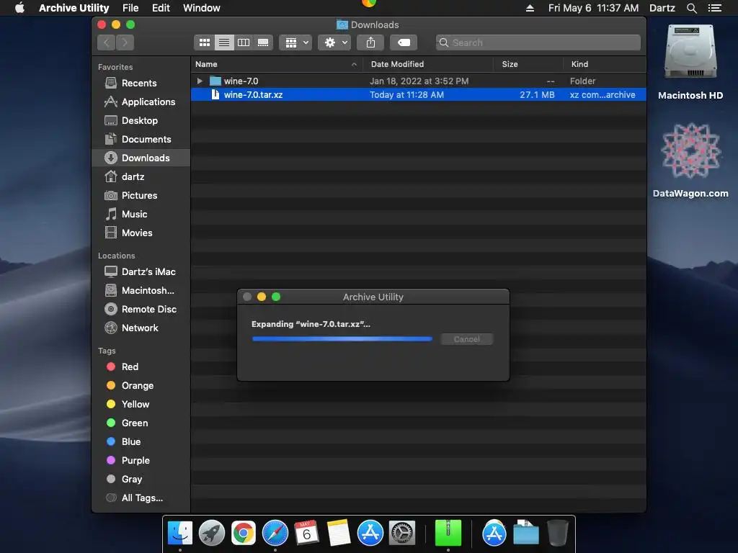Open Downloads in sidebar

coord(141,158)
